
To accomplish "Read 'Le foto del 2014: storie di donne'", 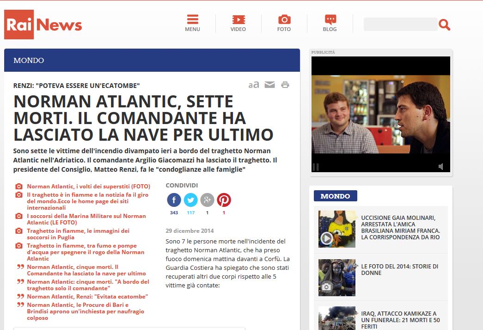I will pos(399,269).
